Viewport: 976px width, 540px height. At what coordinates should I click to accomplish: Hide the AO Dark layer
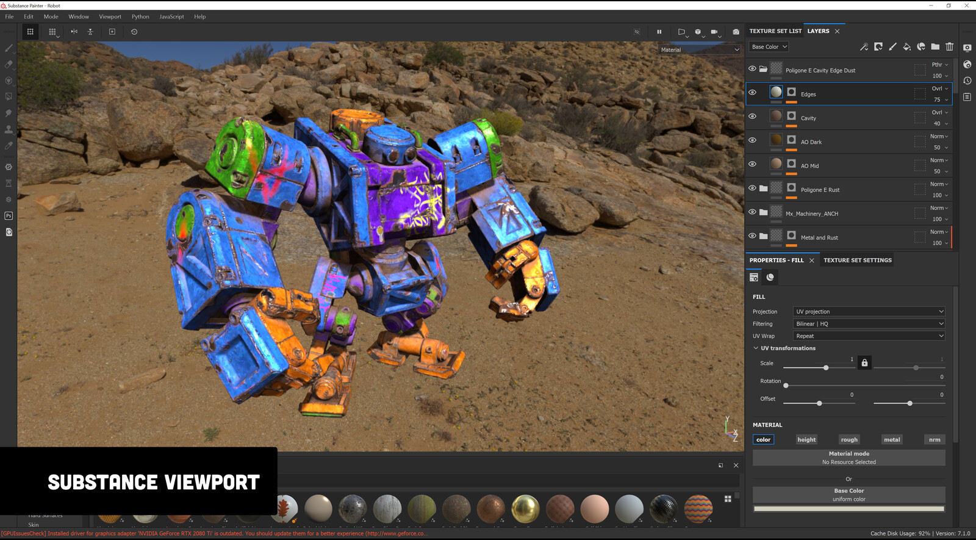tap(752, 140)
